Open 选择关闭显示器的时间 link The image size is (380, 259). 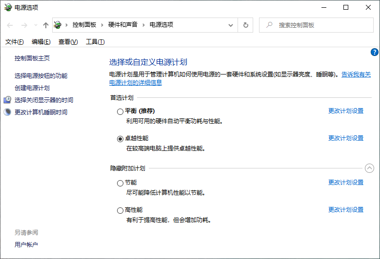(44, 100)
